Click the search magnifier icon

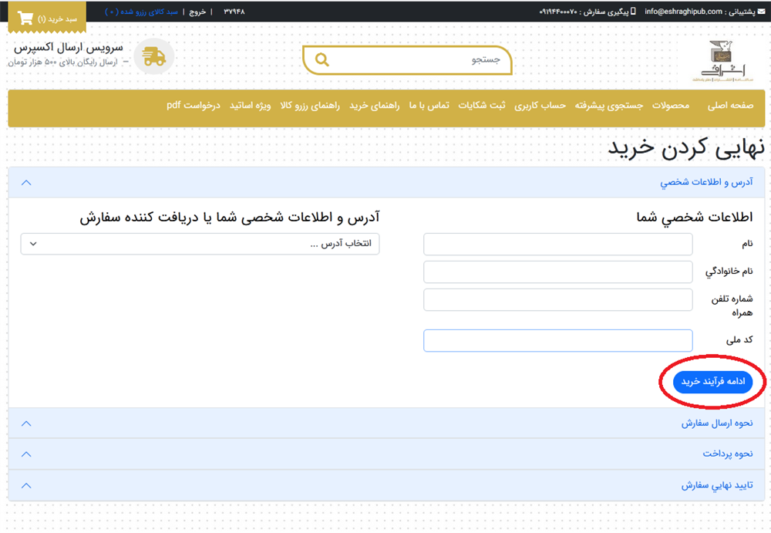tap(322, 60)
